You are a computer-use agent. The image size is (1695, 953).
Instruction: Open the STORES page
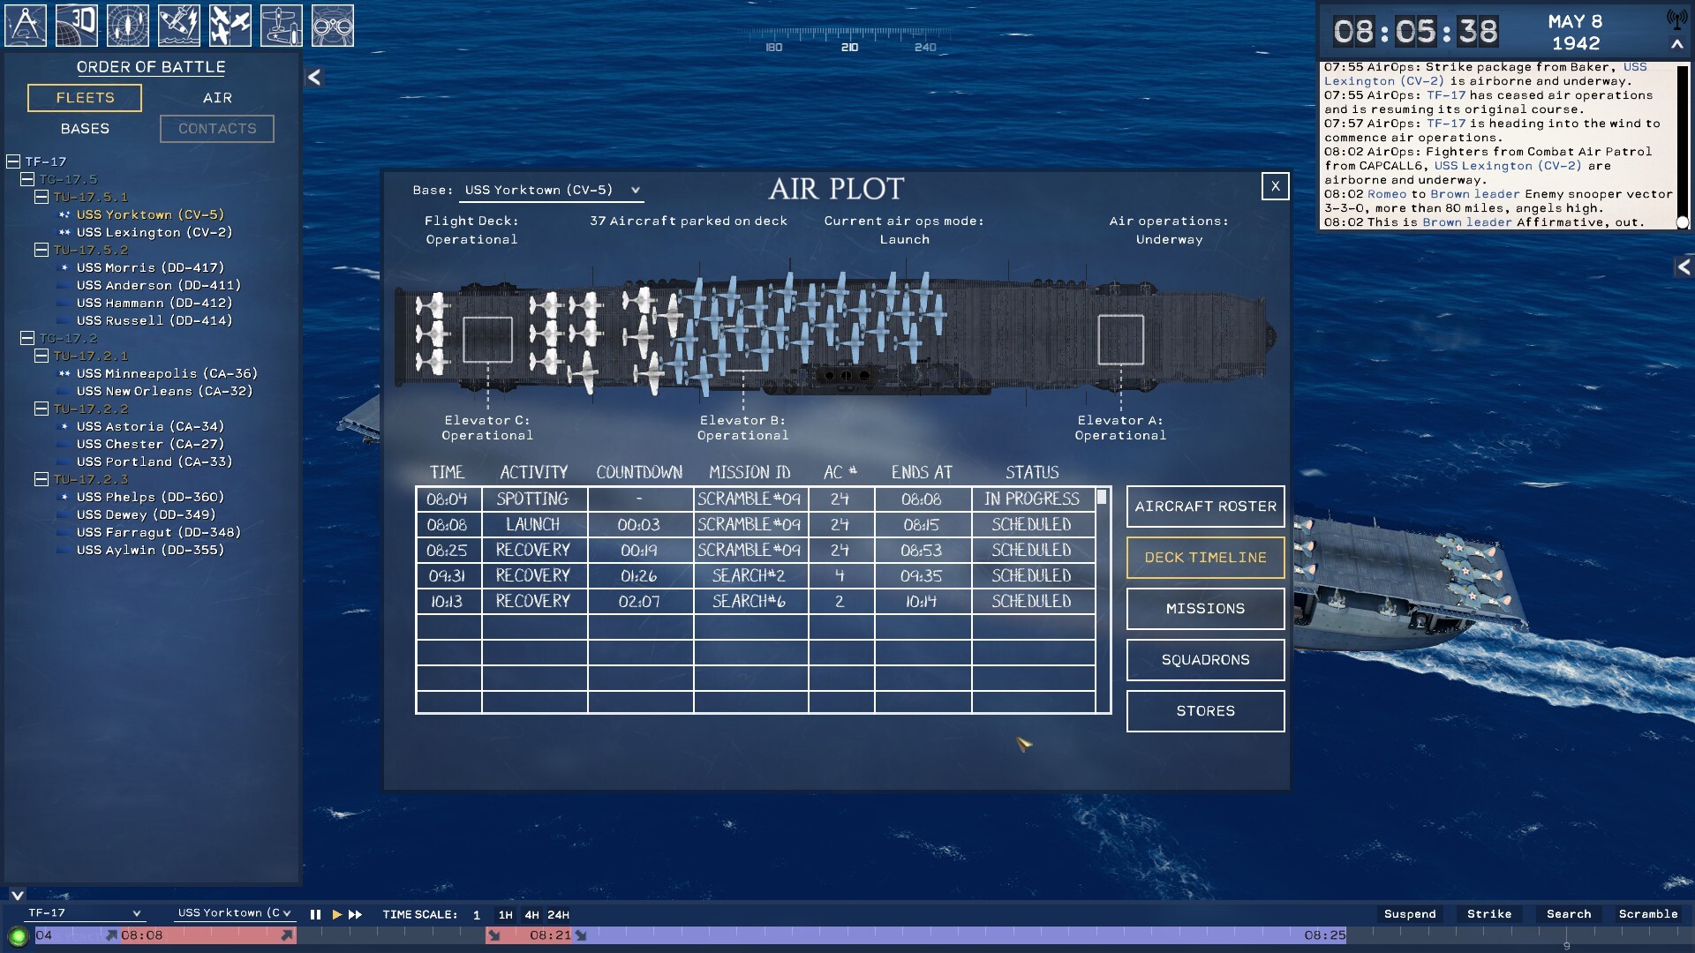pyautogui.click(x=1205, y=711)
